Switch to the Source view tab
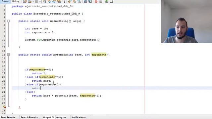Image resolution: width=212 pixels, height=119 pixels. coord(5,1)
